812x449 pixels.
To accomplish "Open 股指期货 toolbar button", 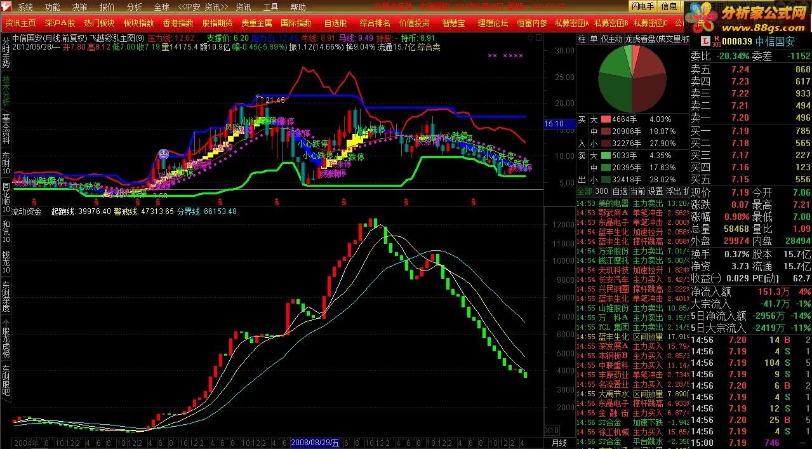I will [217, 23].
